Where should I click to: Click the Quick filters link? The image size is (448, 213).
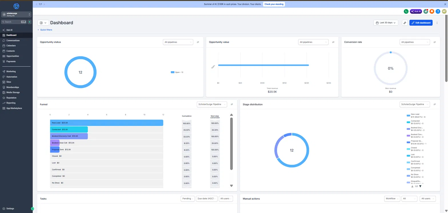[45, 30]
